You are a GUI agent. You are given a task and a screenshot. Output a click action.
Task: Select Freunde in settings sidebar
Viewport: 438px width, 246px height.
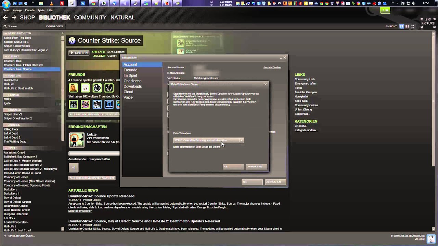click(142, 70)
